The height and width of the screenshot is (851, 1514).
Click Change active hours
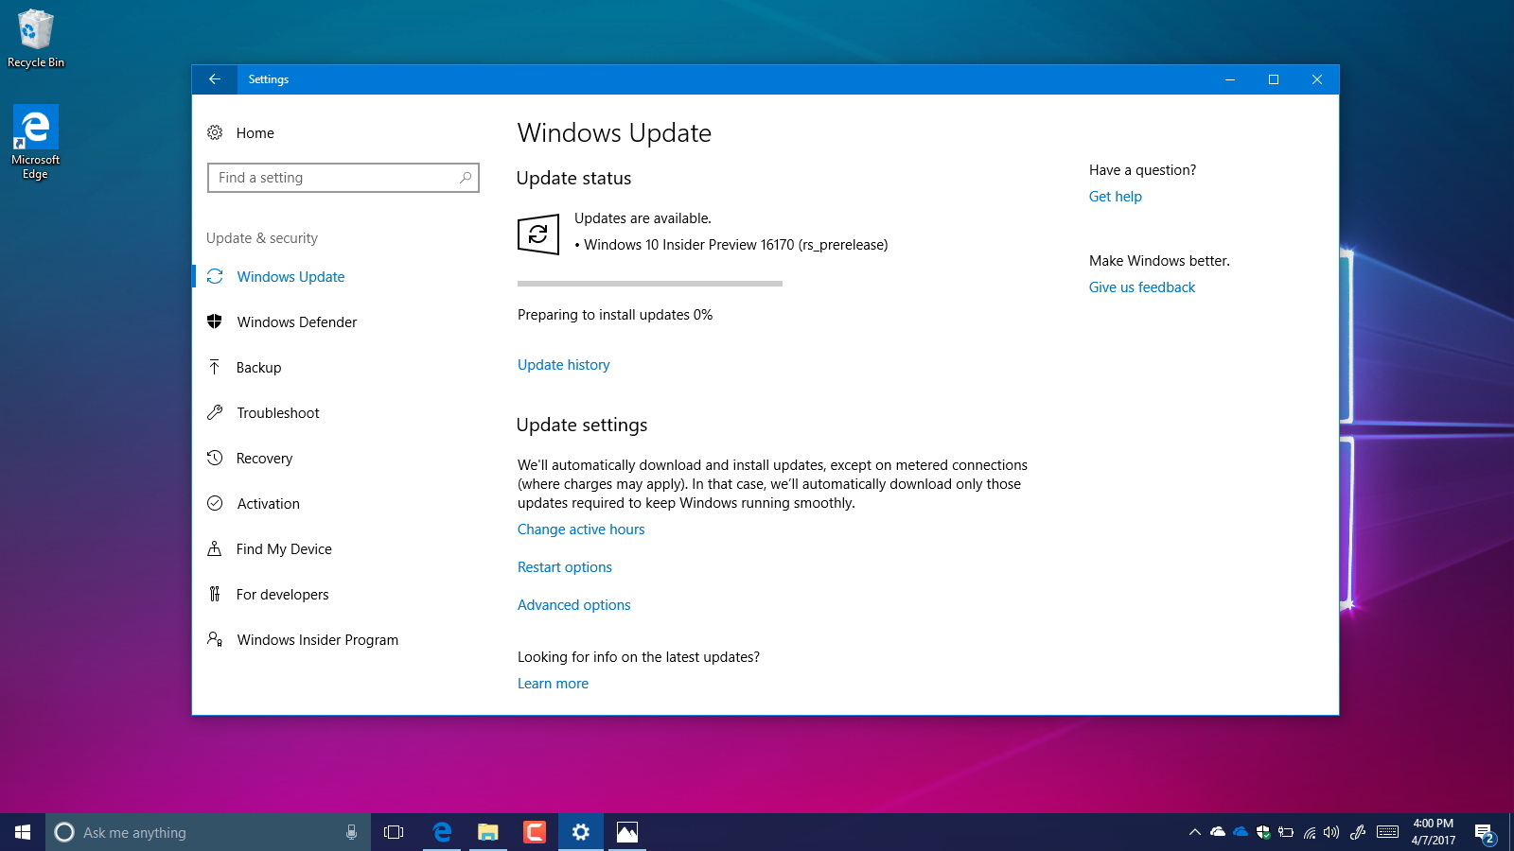pos(580,529)
